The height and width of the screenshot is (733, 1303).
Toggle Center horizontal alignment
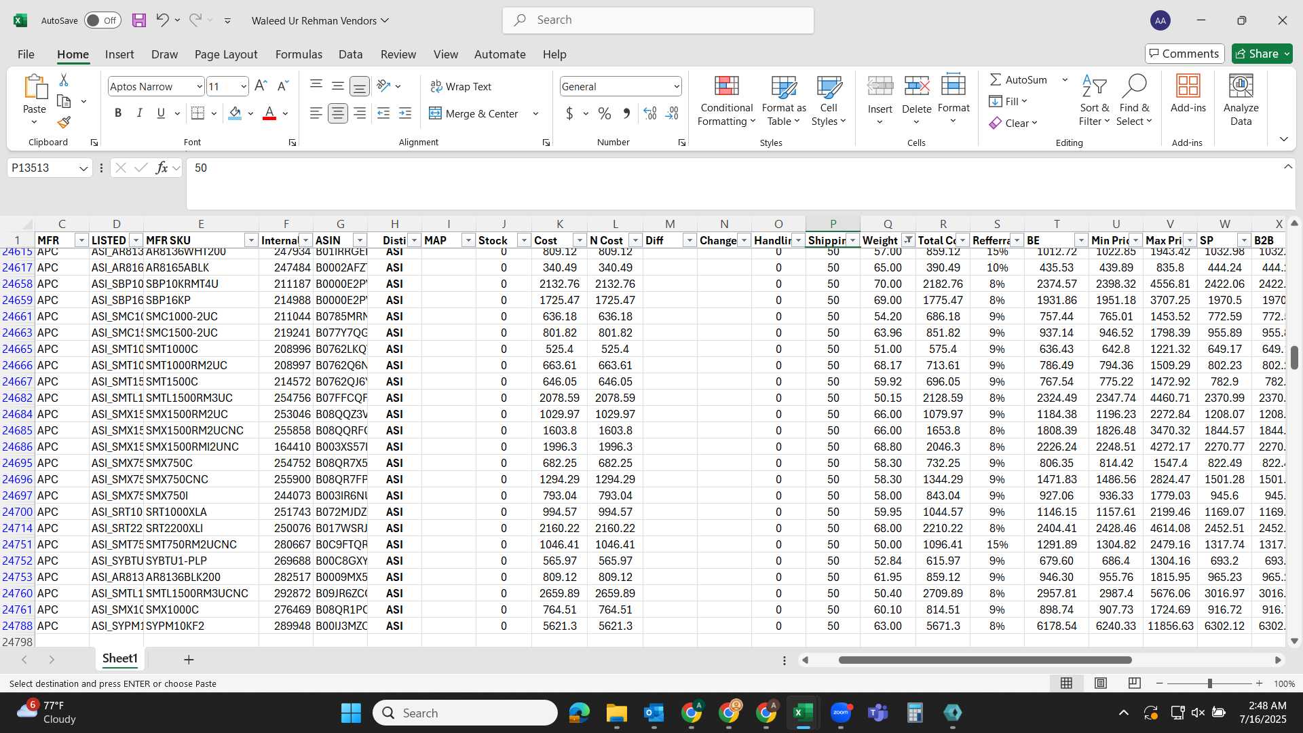(338, 113)
